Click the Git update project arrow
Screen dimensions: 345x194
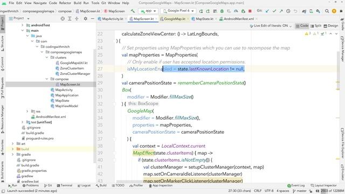(x=267, y=11)
